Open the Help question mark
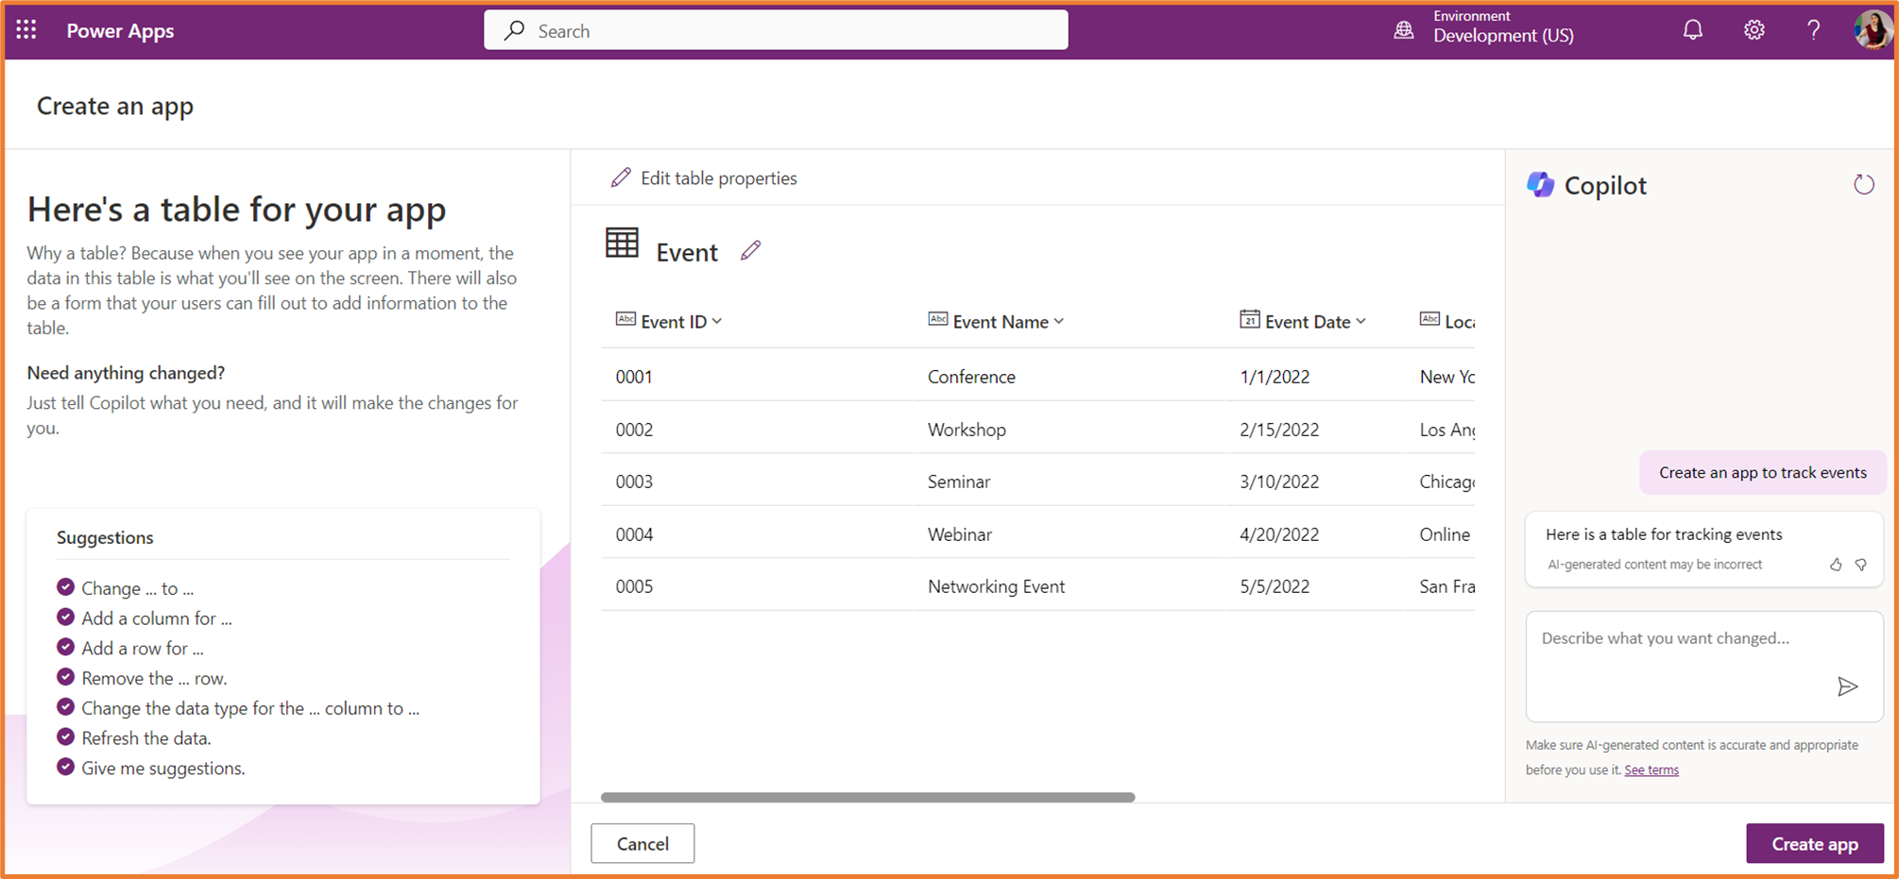The width and height of the screenshot is (1899, 879). click(x=1813, y=29)
